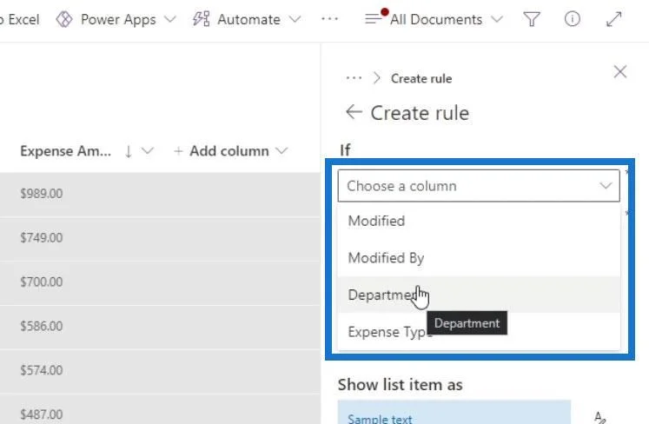The image size is (649, 424).
Task: Click the $574.00 cell
Action: coord(42,370)
